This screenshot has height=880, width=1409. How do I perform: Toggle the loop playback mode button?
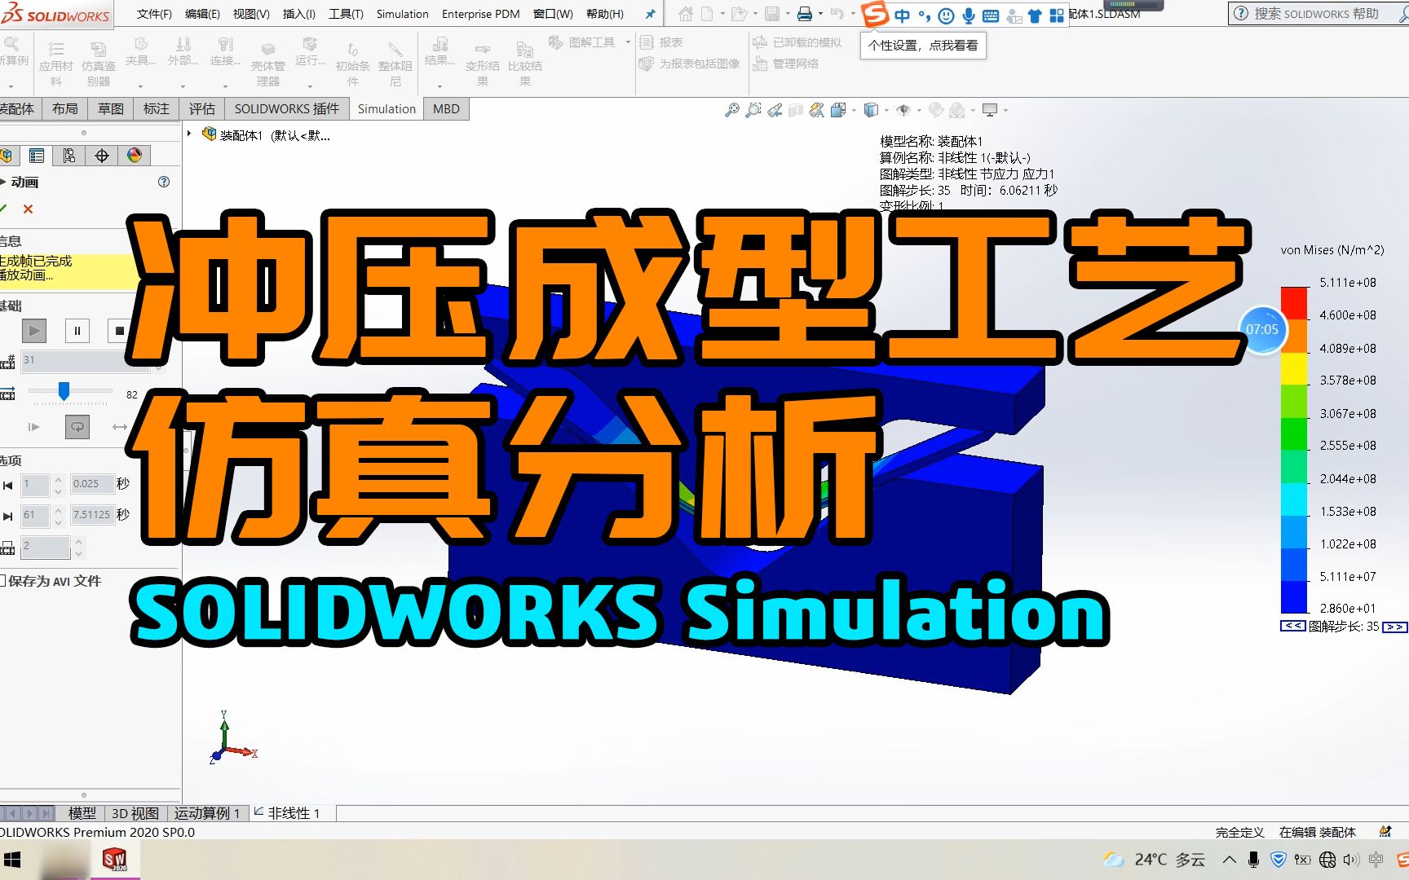[77, 426]
